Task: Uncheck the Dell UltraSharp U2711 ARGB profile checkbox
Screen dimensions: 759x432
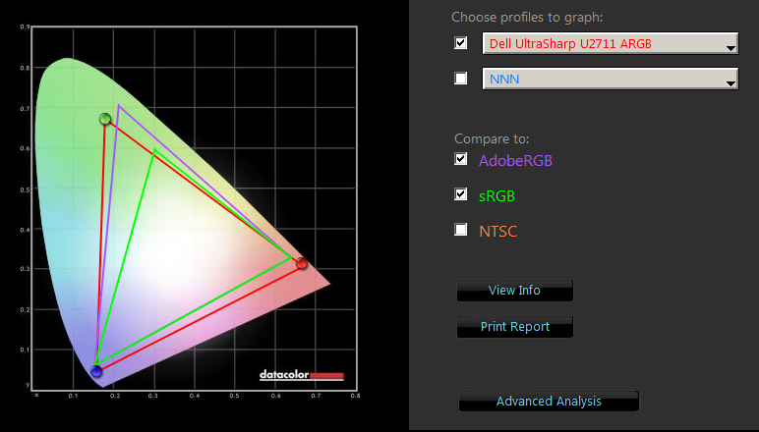Action: (x=461, y=43)
